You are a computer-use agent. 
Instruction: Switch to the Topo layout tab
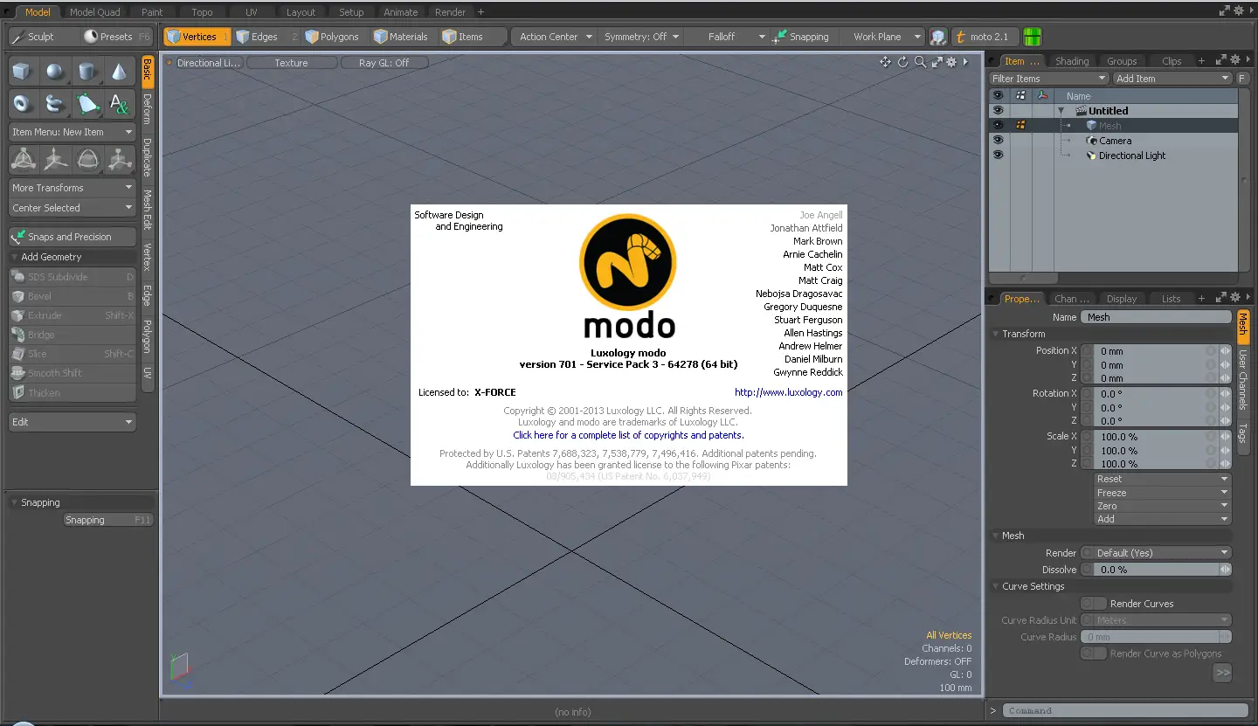(202, 12)
